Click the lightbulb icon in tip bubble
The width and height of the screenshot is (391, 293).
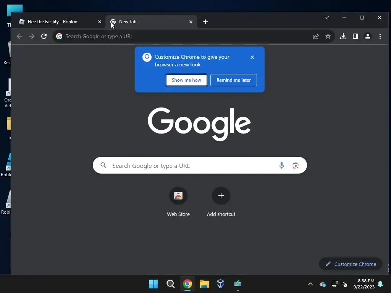click(147, 57)
